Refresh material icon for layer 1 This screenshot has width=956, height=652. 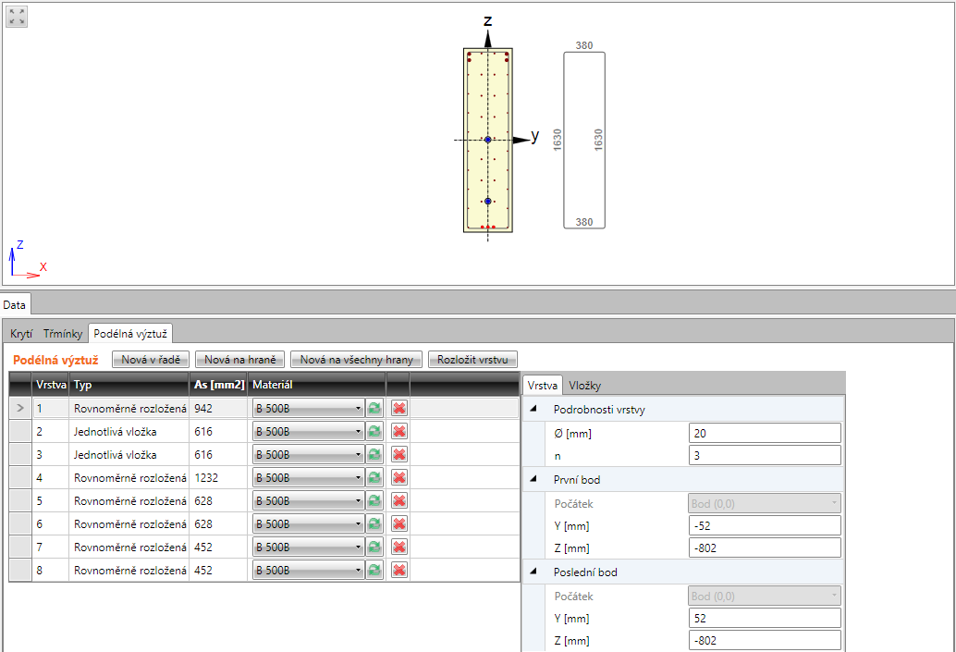374,408
